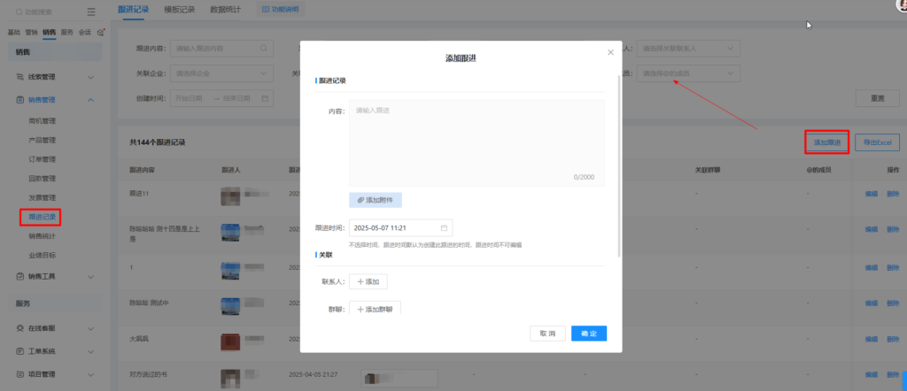Close the 添加跟进 dialog with the X icon
The width and height of the screenshot is (907, 391).
(x=610, y=52)
